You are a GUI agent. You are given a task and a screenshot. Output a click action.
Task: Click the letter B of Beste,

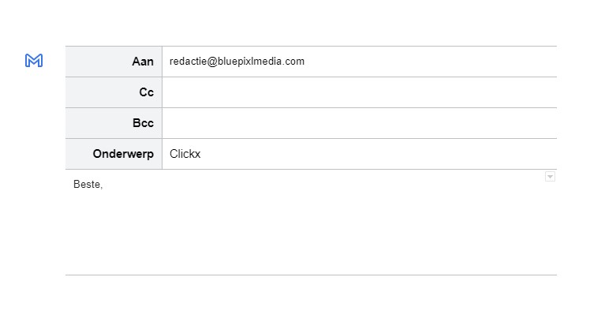click(77, 184)
